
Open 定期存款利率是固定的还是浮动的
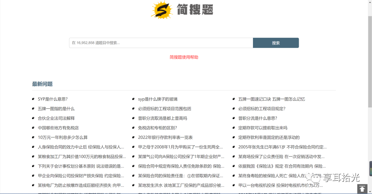point(269,138)
